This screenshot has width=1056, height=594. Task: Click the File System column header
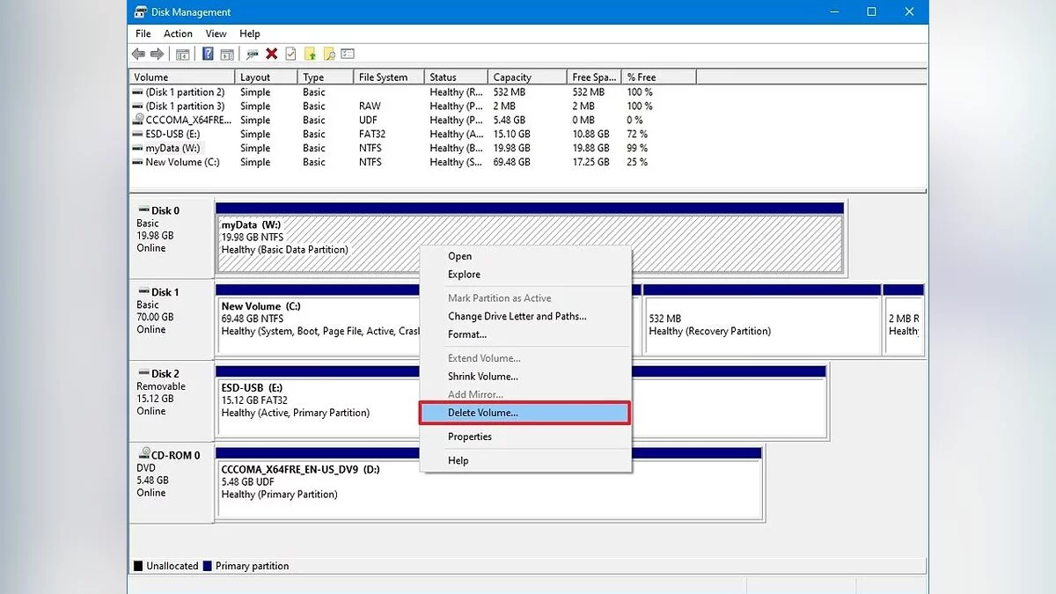coord(383,77)
